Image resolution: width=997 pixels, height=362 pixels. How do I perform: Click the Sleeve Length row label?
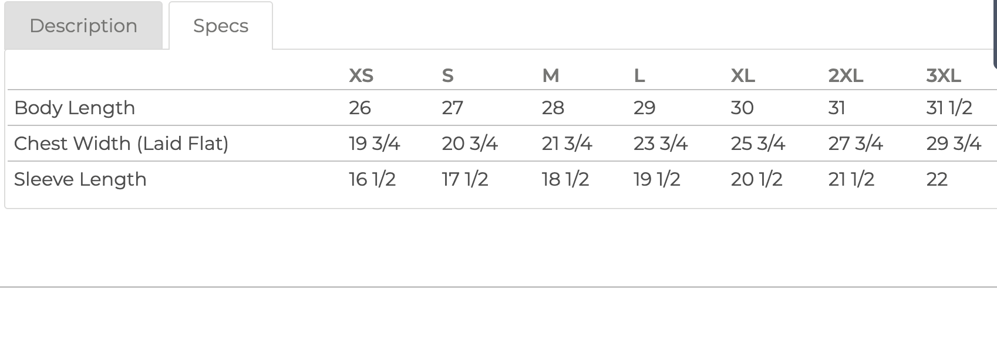(80, 179)
